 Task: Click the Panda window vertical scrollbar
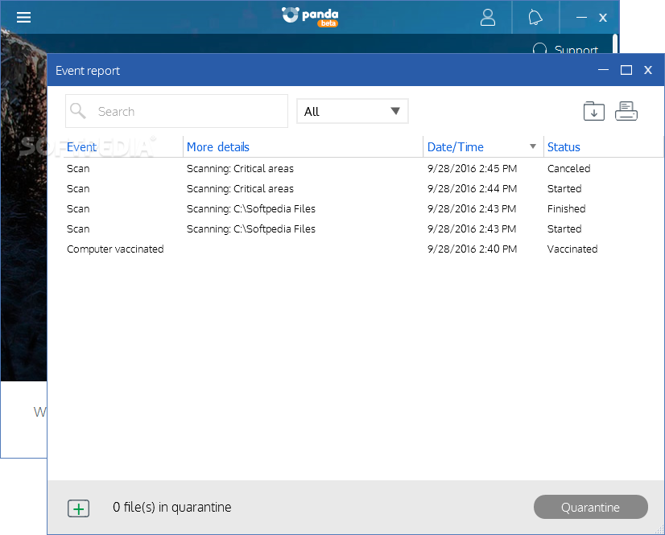(x=615, y=43)
